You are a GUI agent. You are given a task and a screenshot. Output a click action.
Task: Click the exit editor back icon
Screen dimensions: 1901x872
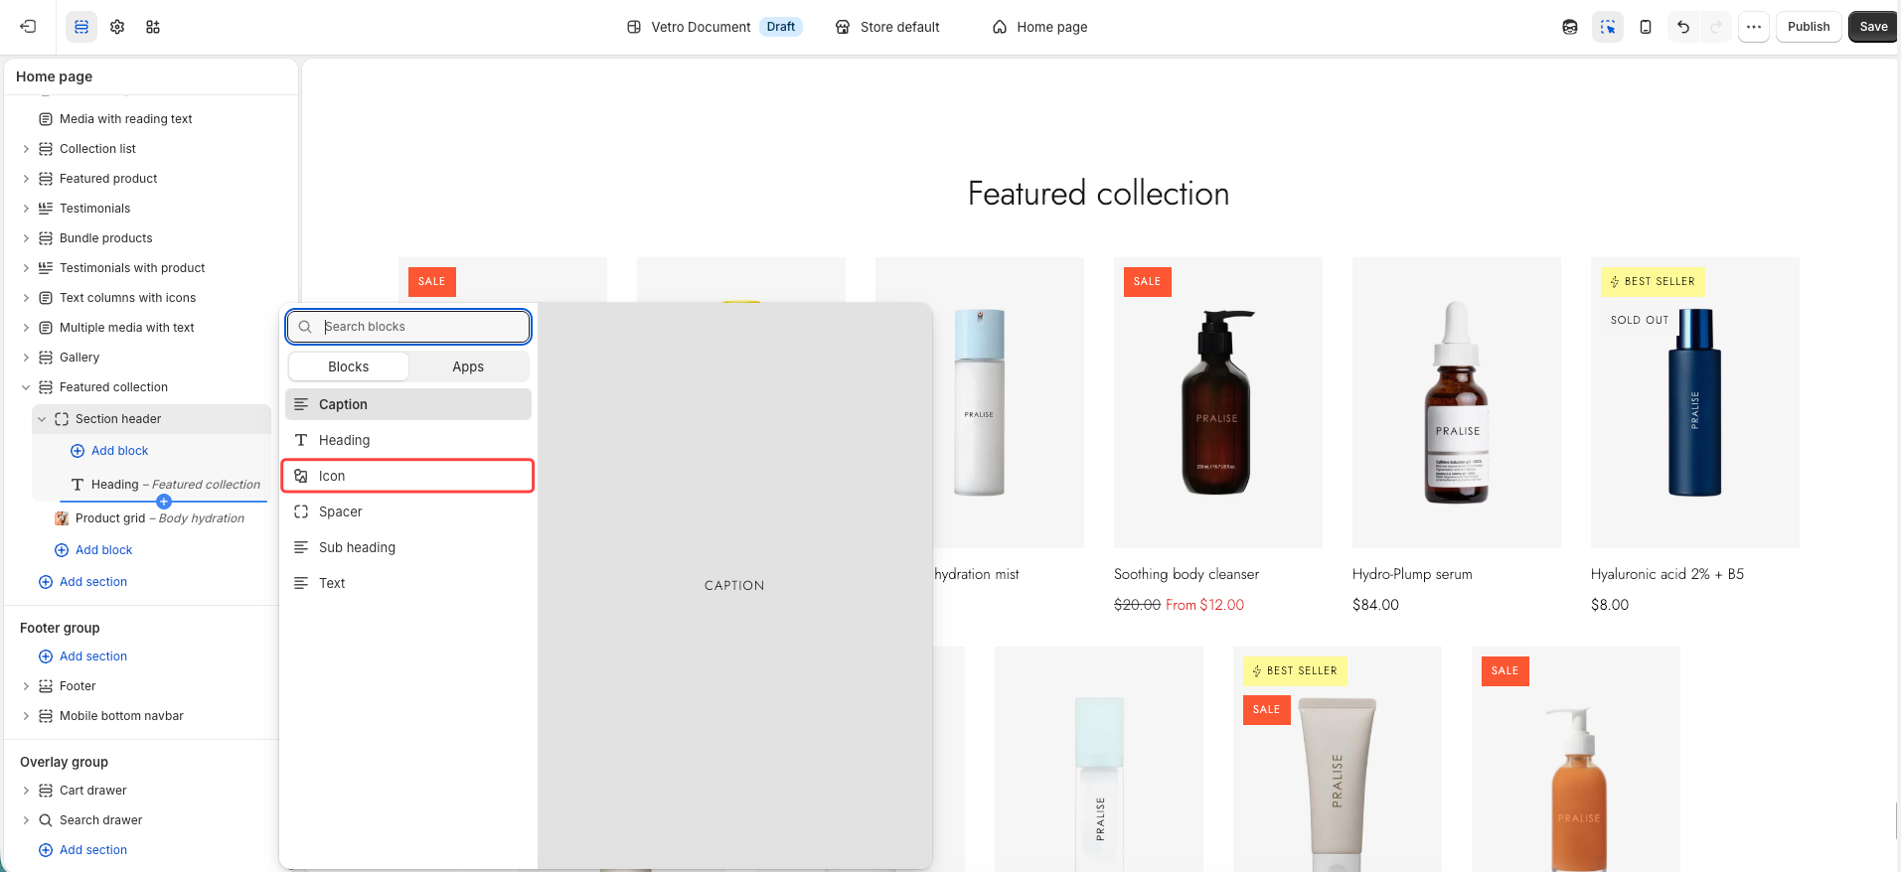tap(28, 27)
